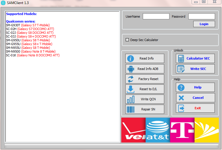Click the SM-G950U model line
This screenshot has height=150, width=222.
coord(28,40)
